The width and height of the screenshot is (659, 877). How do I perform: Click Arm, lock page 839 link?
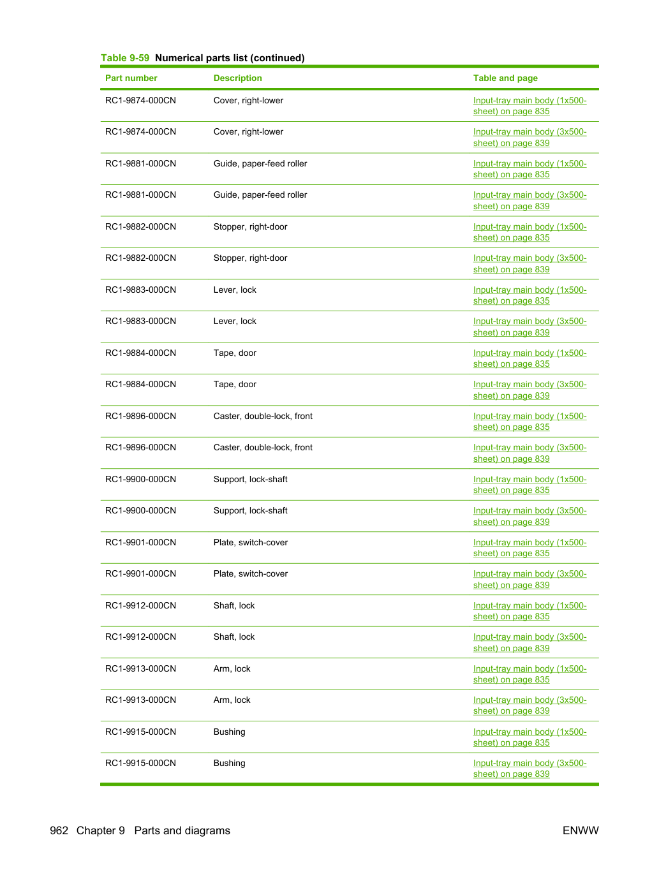pyautogui.click(x=529, y=705)
